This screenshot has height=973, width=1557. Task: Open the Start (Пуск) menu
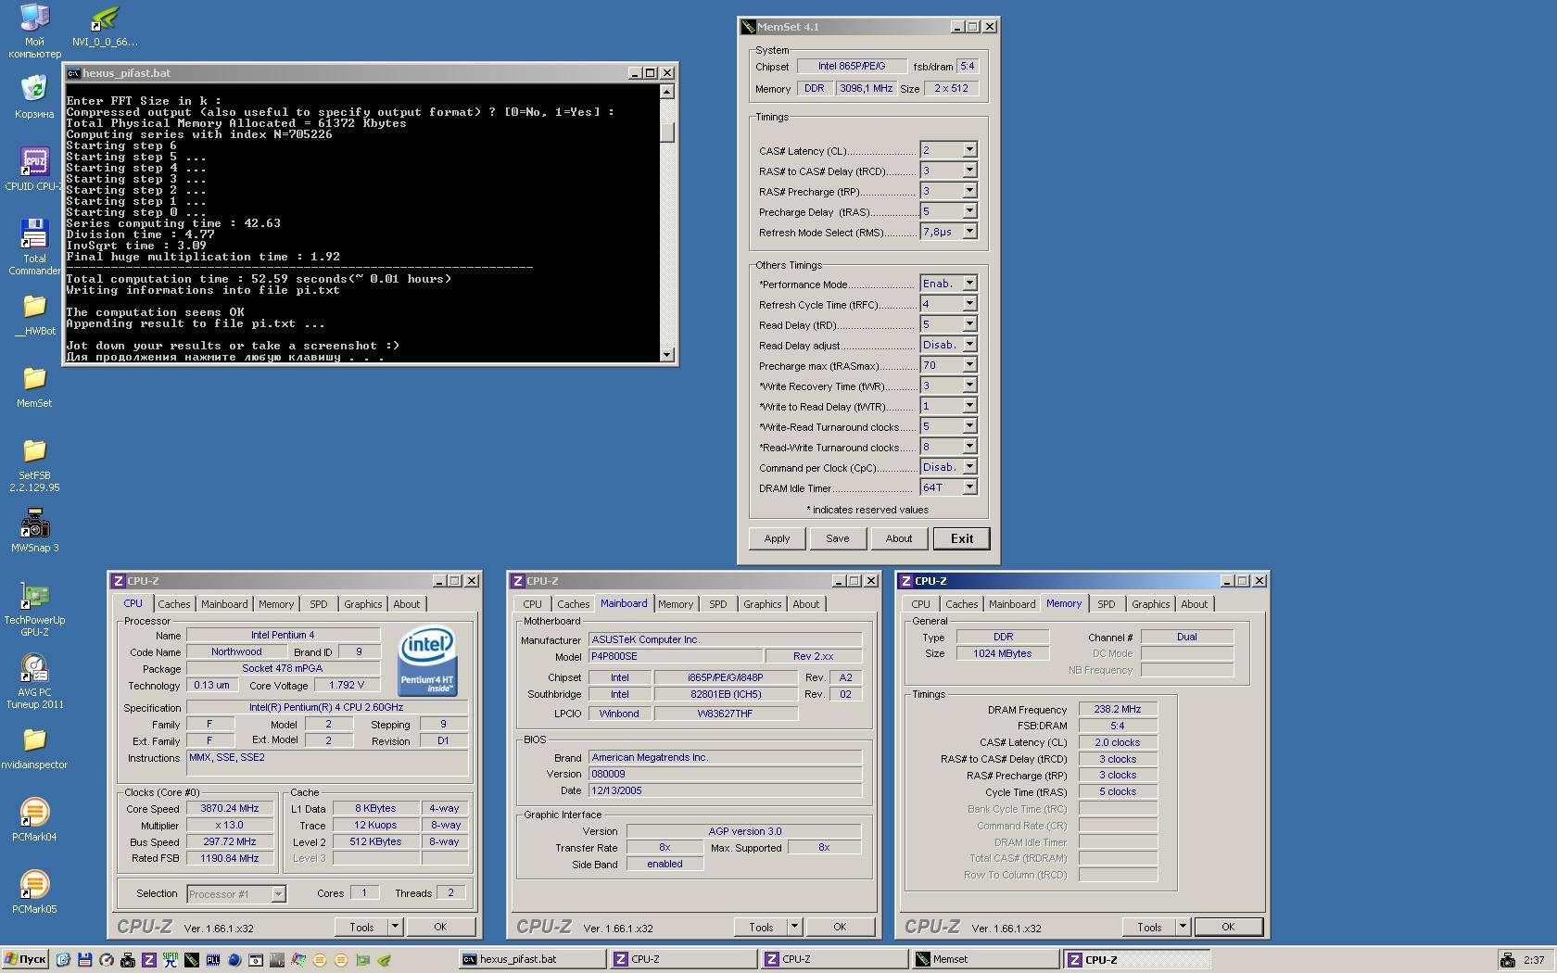point(26,960)
